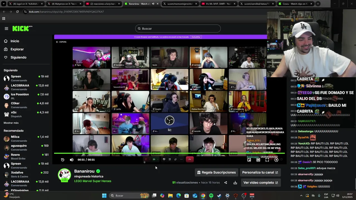The width and height of the screenshot is (356, 200).
Task: Switch to Coscu Watch clips tab
Action: click(x=295, y=4)
